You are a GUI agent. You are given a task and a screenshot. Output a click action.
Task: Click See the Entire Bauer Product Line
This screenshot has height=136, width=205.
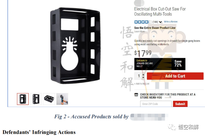coord(155,28)
